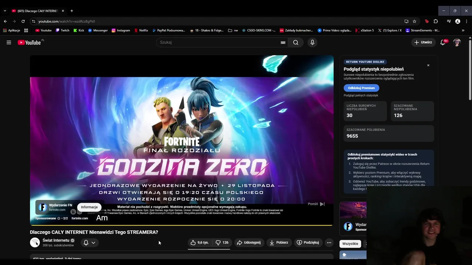Open the CSGO-SKINS.COM bookmark

[258, 31]
